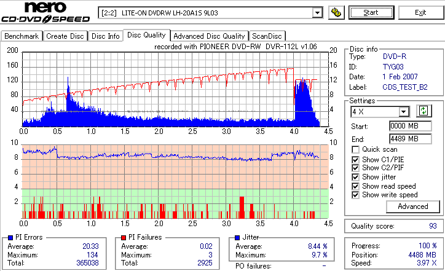
Task: Click the PI Errors total 365038
Action: click(87, 263)
